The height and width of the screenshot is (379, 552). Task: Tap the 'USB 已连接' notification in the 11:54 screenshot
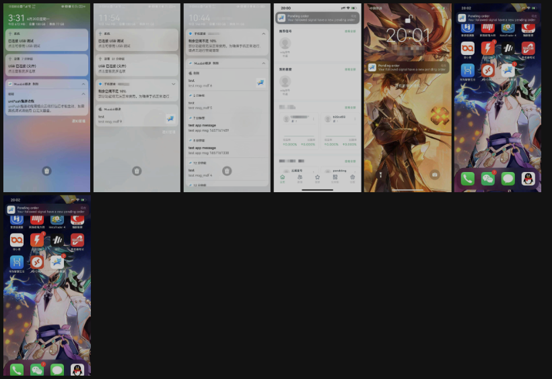[137, 65]
